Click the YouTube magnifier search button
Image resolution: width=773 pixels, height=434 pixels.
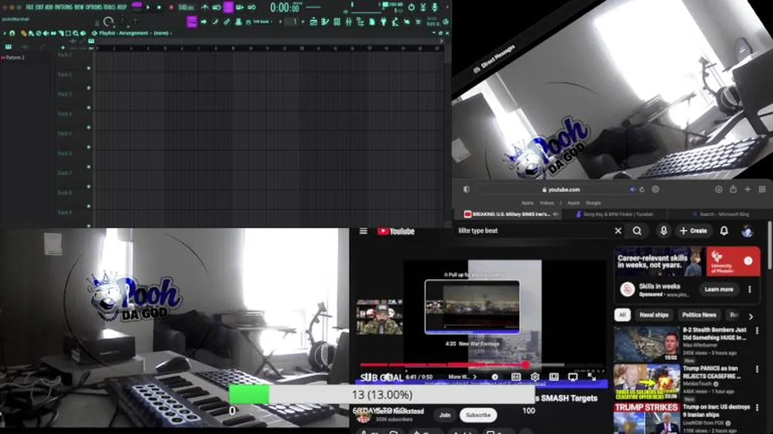click(x=637, y=230)
